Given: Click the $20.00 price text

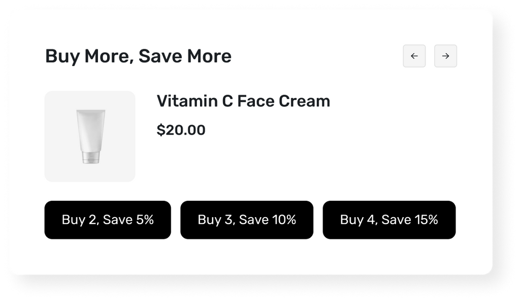Looking at the screenshot, I should [181, 130].
